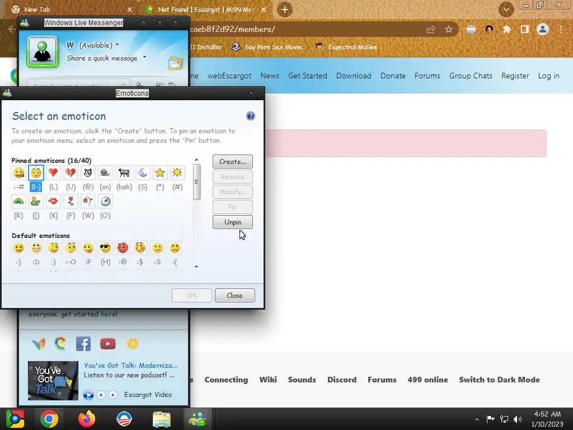Image resolution: width=573 pixels, height=430 pixels.
Task: Click the emoticon list scrollbar thumb
Action: click(196, 182)
